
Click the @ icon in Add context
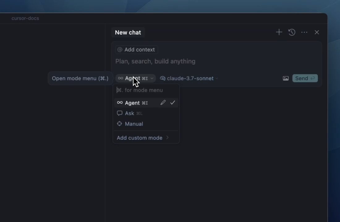point(120,50)
